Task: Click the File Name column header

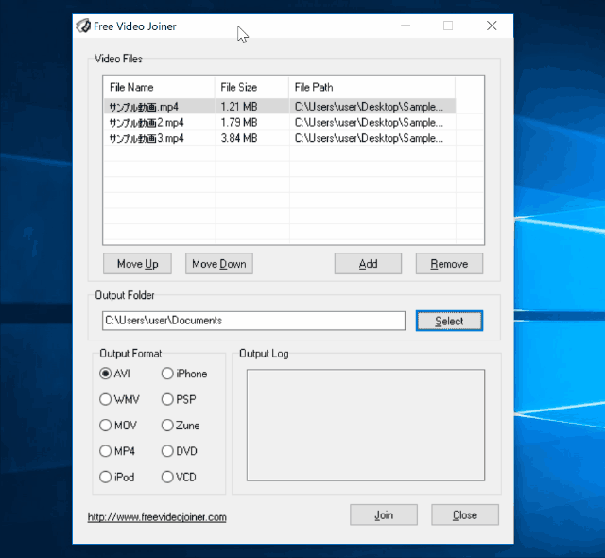Action: [x=160, y=87]
